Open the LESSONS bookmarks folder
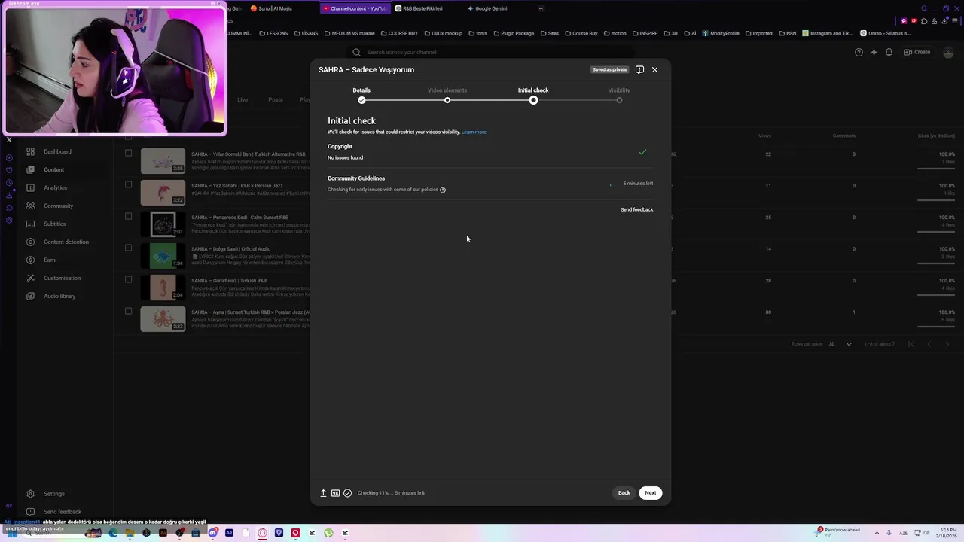964x542 pixels. point(273,33)
